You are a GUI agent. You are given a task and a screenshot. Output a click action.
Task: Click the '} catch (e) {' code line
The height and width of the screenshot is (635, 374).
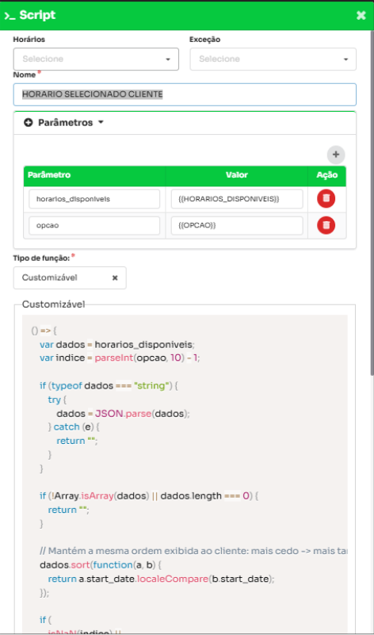[x=74, y=427]
